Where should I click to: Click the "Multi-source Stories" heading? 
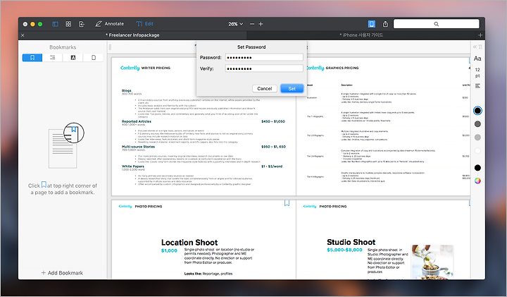pos(139,147)
